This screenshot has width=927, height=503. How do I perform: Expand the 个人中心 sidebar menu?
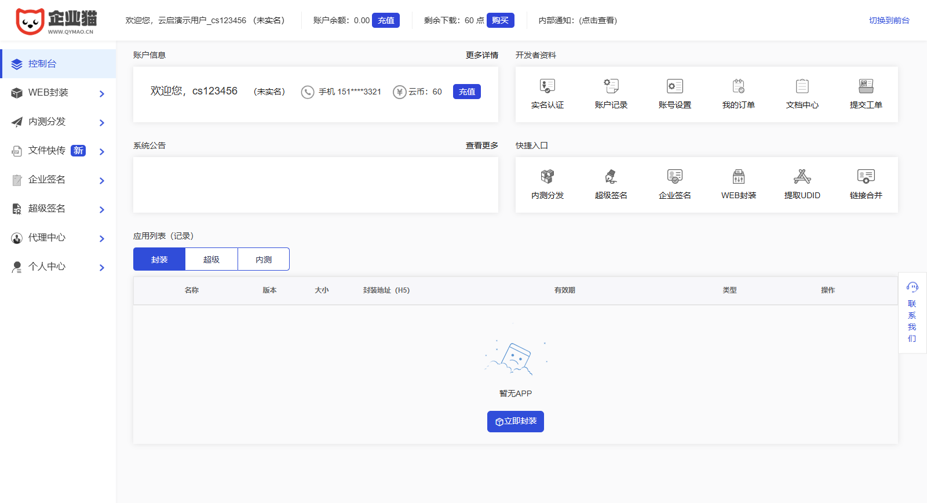[x=58, y=267]
